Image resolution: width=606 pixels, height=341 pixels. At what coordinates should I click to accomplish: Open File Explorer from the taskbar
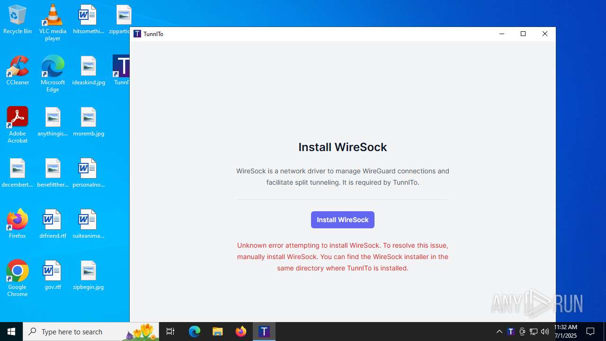[218, 332]
